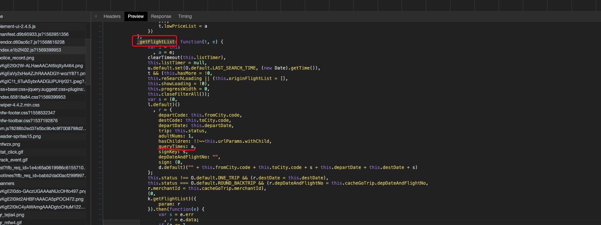Select the request ending in XyA464.png
The image size is (601, 225).
coord(43,66)
